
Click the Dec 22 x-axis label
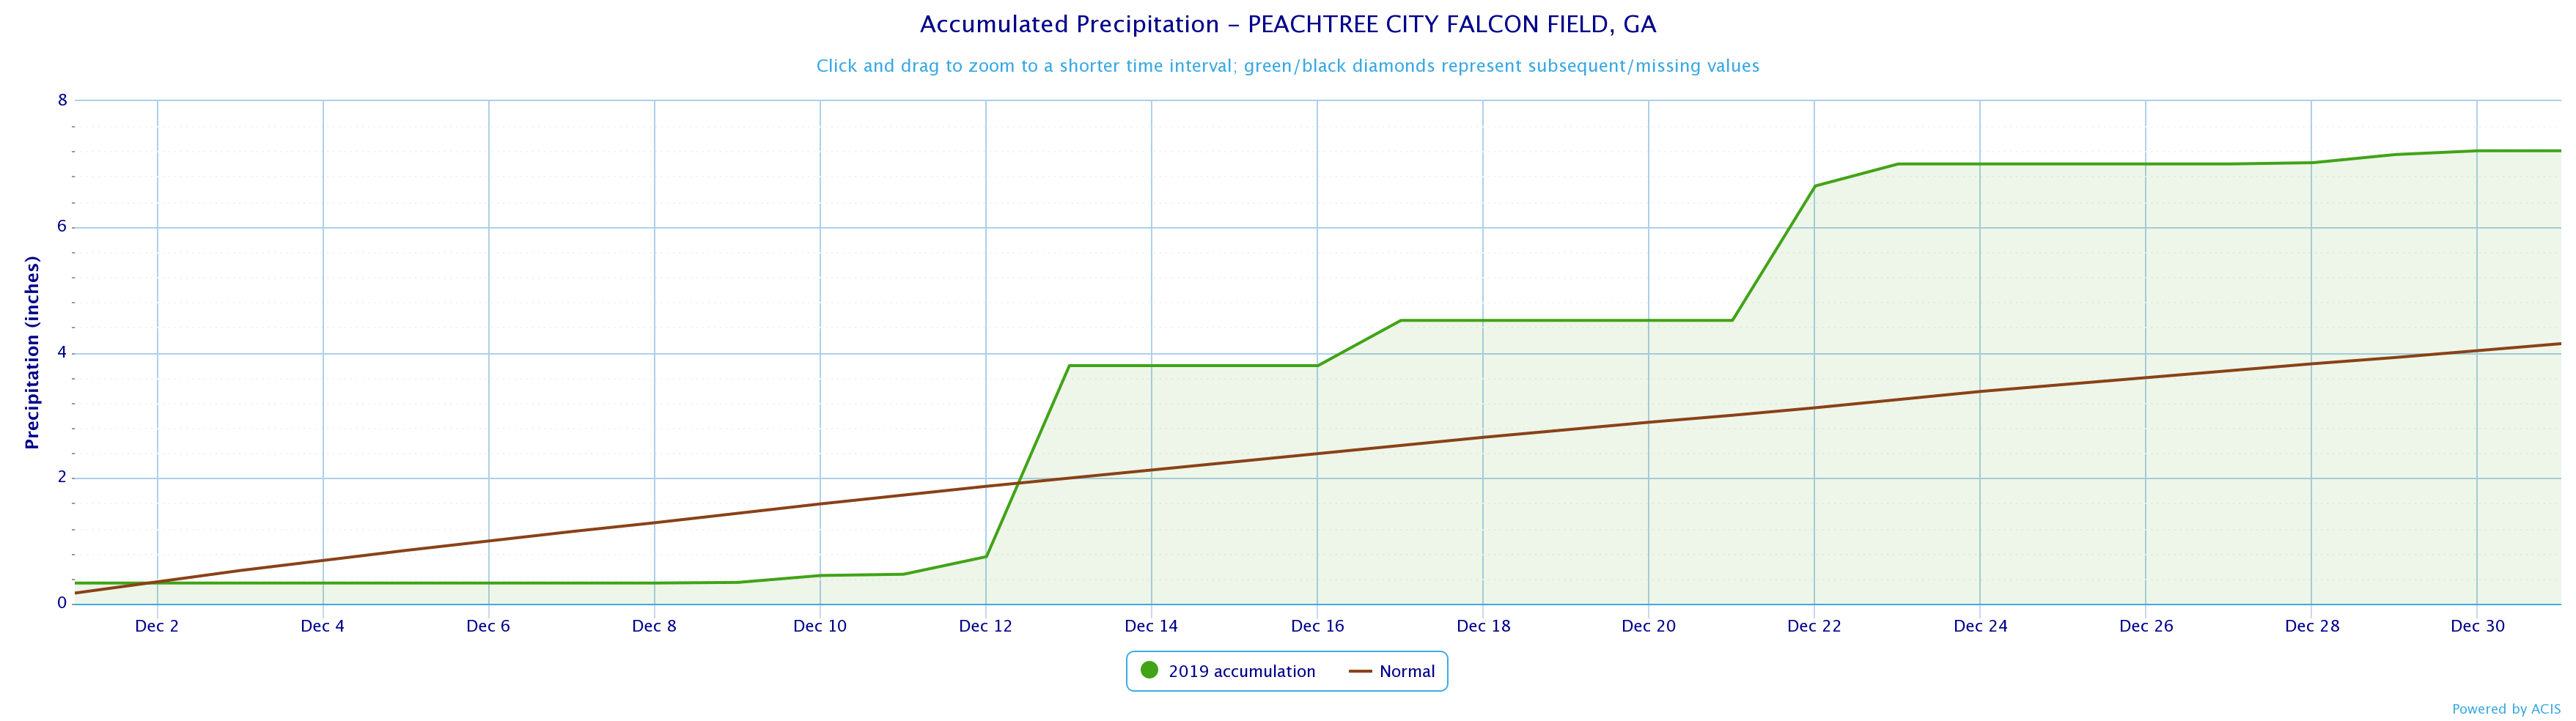[1814, 627]
